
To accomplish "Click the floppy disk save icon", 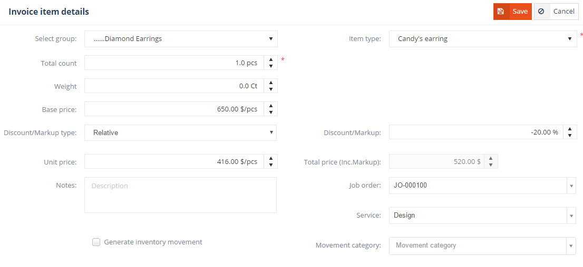I will (x=501, y=12).
